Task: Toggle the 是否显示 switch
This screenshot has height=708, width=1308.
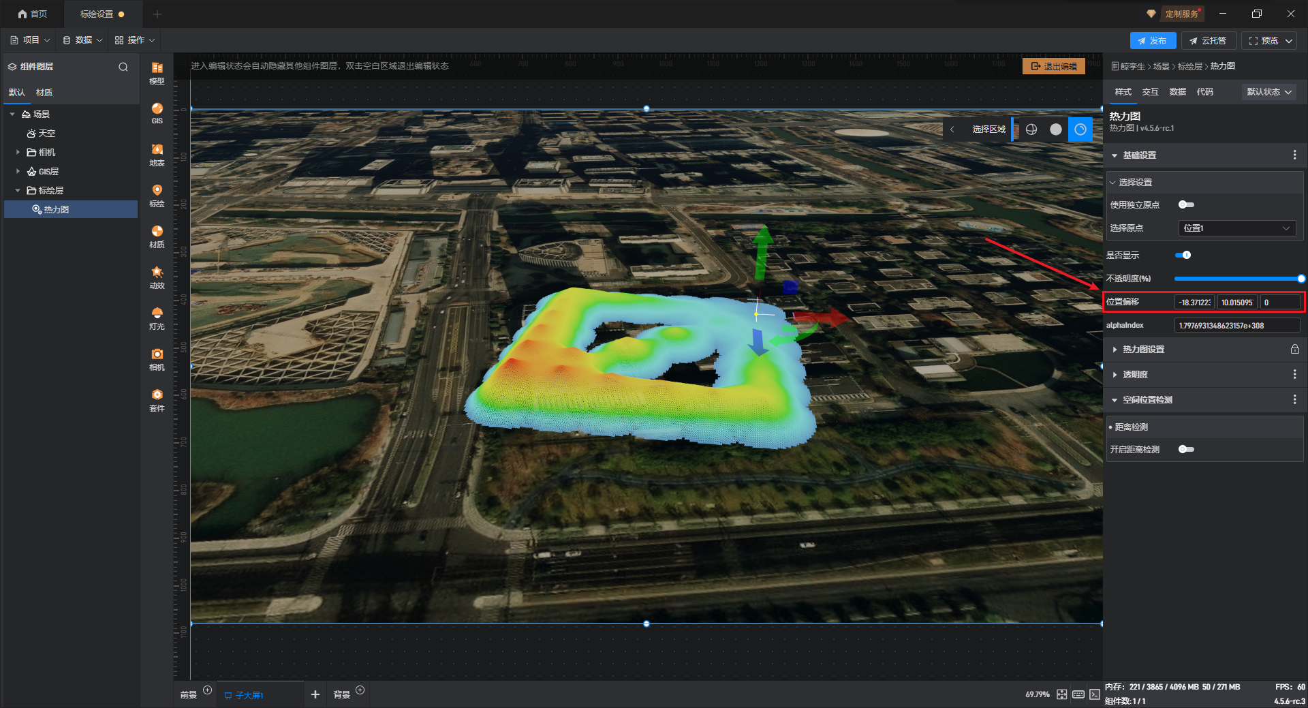Action: [1183, 255]
